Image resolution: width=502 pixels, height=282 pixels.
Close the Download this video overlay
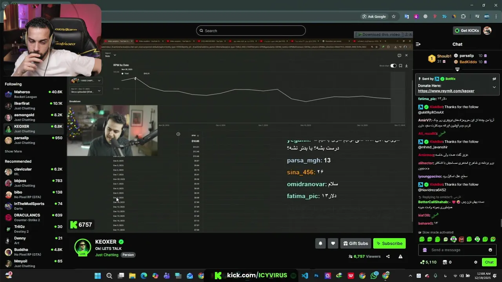click(x=411, y=34)
